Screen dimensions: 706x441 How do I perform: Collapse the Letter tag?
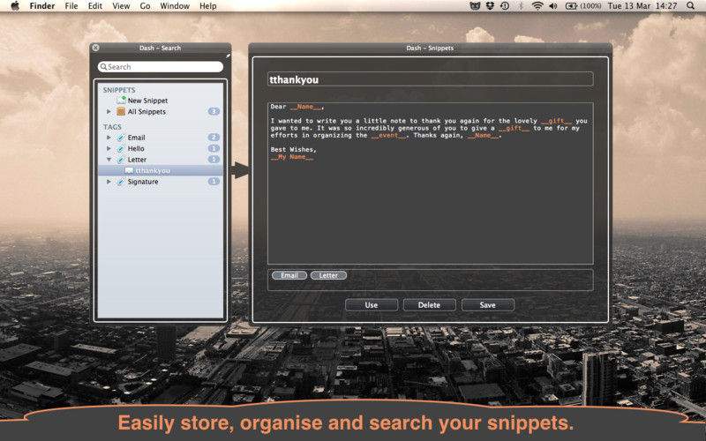coord(109,160)
